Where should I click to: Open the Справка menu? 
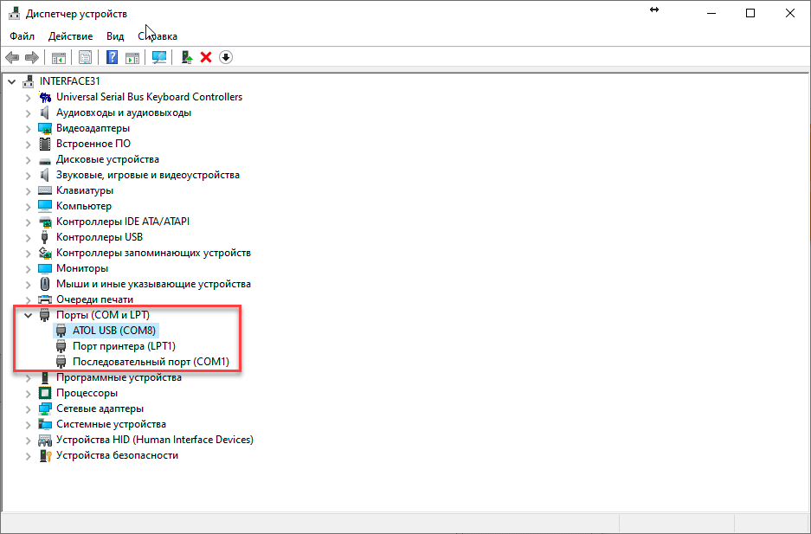coord(158,36)
